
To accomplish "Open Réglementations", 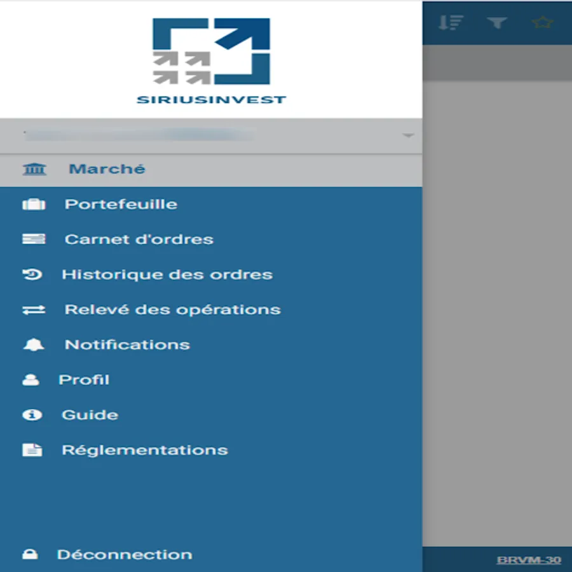I will (x=145, y=450).
